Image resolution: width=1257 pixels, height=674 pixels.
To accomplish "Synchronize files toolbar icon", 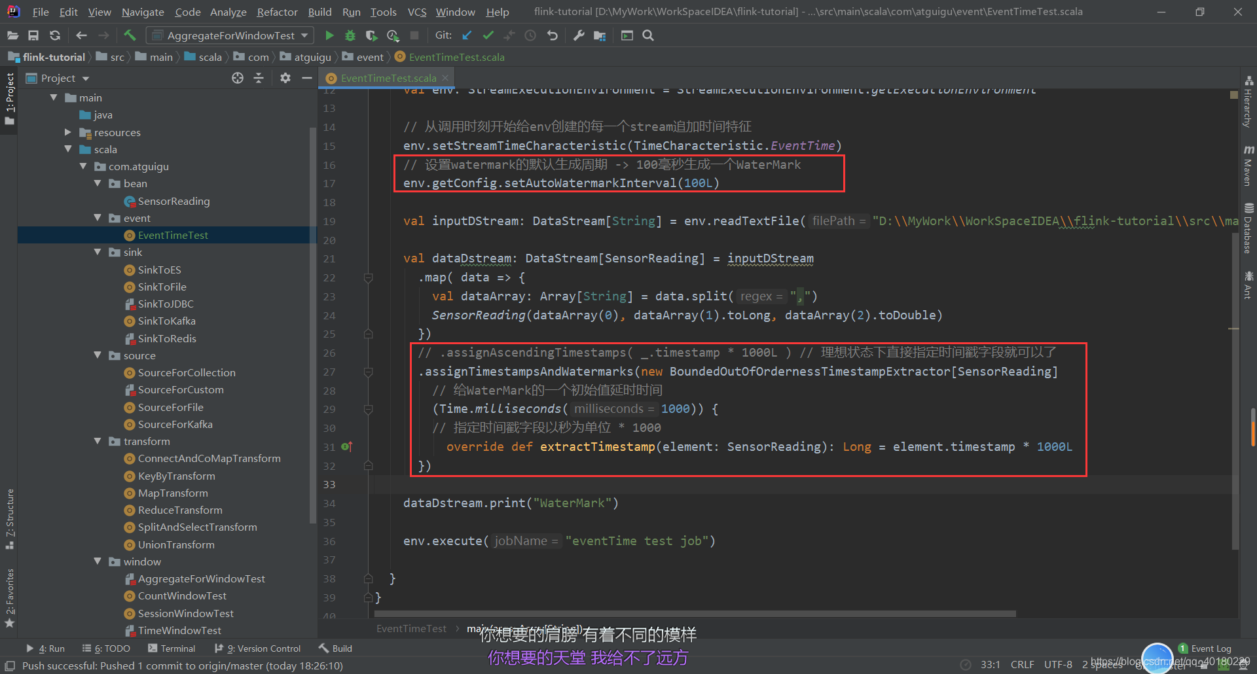I will pos(55,35).
